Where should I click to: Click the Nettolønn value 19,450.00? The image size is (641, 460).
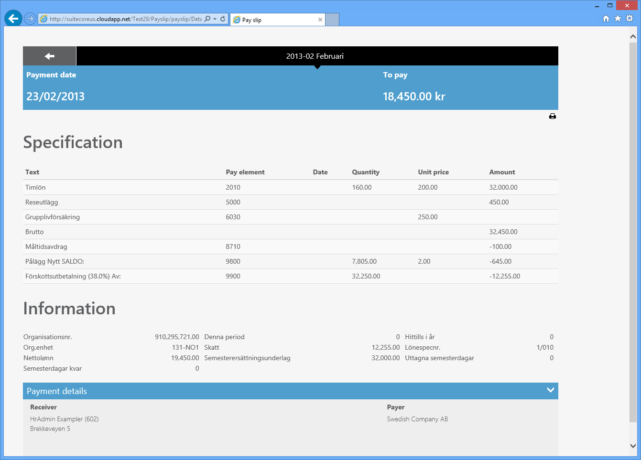tap(185, 358)
